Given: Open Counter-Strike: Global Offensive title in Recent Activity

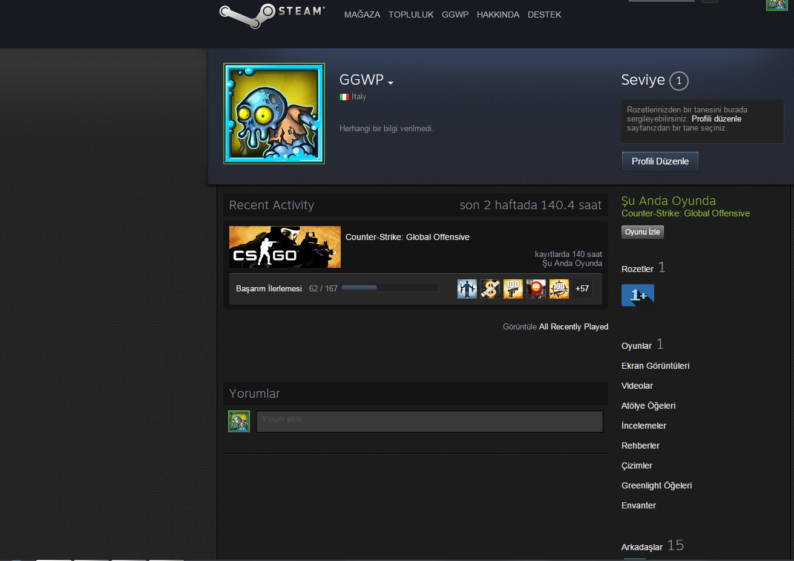Looking at the screenshot, I should [x=407, y=237].
